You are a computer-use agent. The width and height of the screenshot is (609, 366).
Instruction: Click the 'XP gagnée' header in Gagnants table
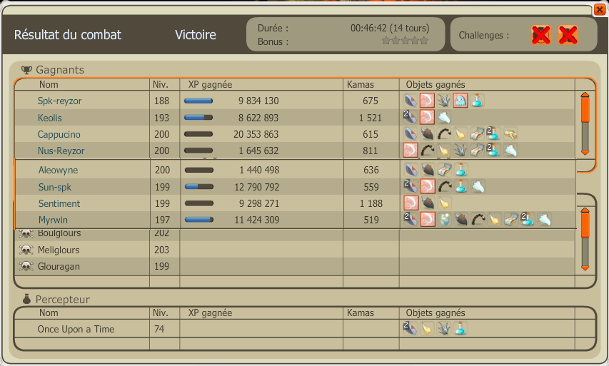pyautogui.click(x=210, y=85)
